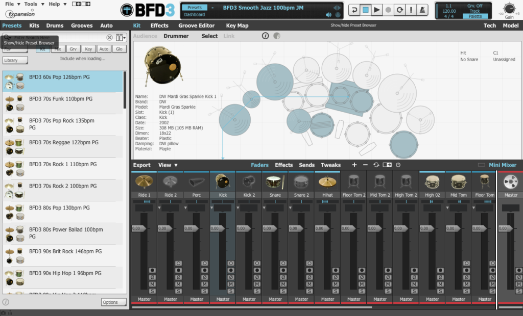This screenshot has height=316, width=523.
Task: Select the Kick drum channel icon
Action: click(x=223, y=182)
